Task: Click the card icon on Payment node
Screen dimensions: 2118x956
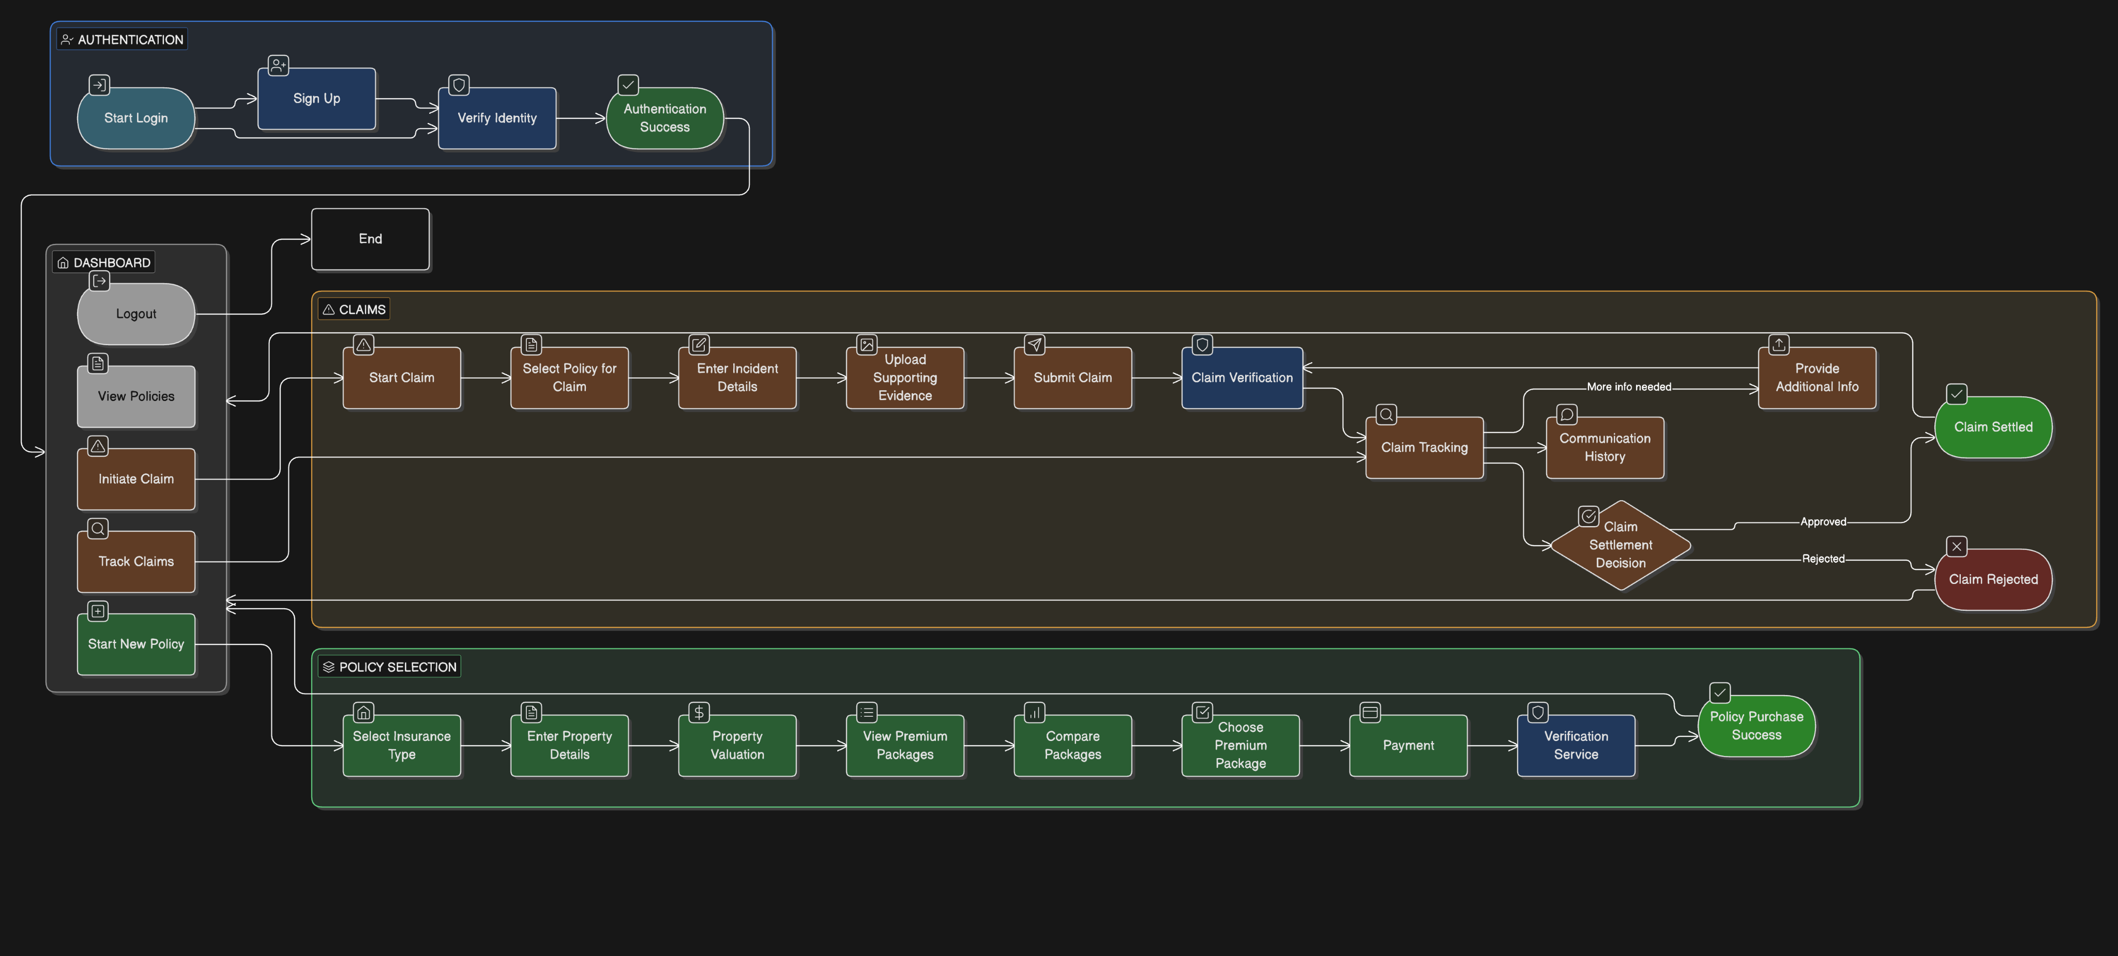Action: (1371, 712)
